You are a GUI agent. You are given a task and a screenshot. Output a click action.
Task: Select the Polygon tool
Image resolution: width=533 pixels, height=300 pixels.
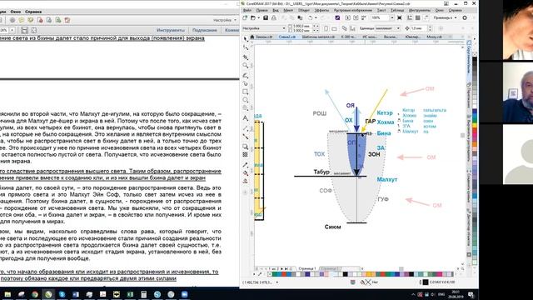pos(246,108)
